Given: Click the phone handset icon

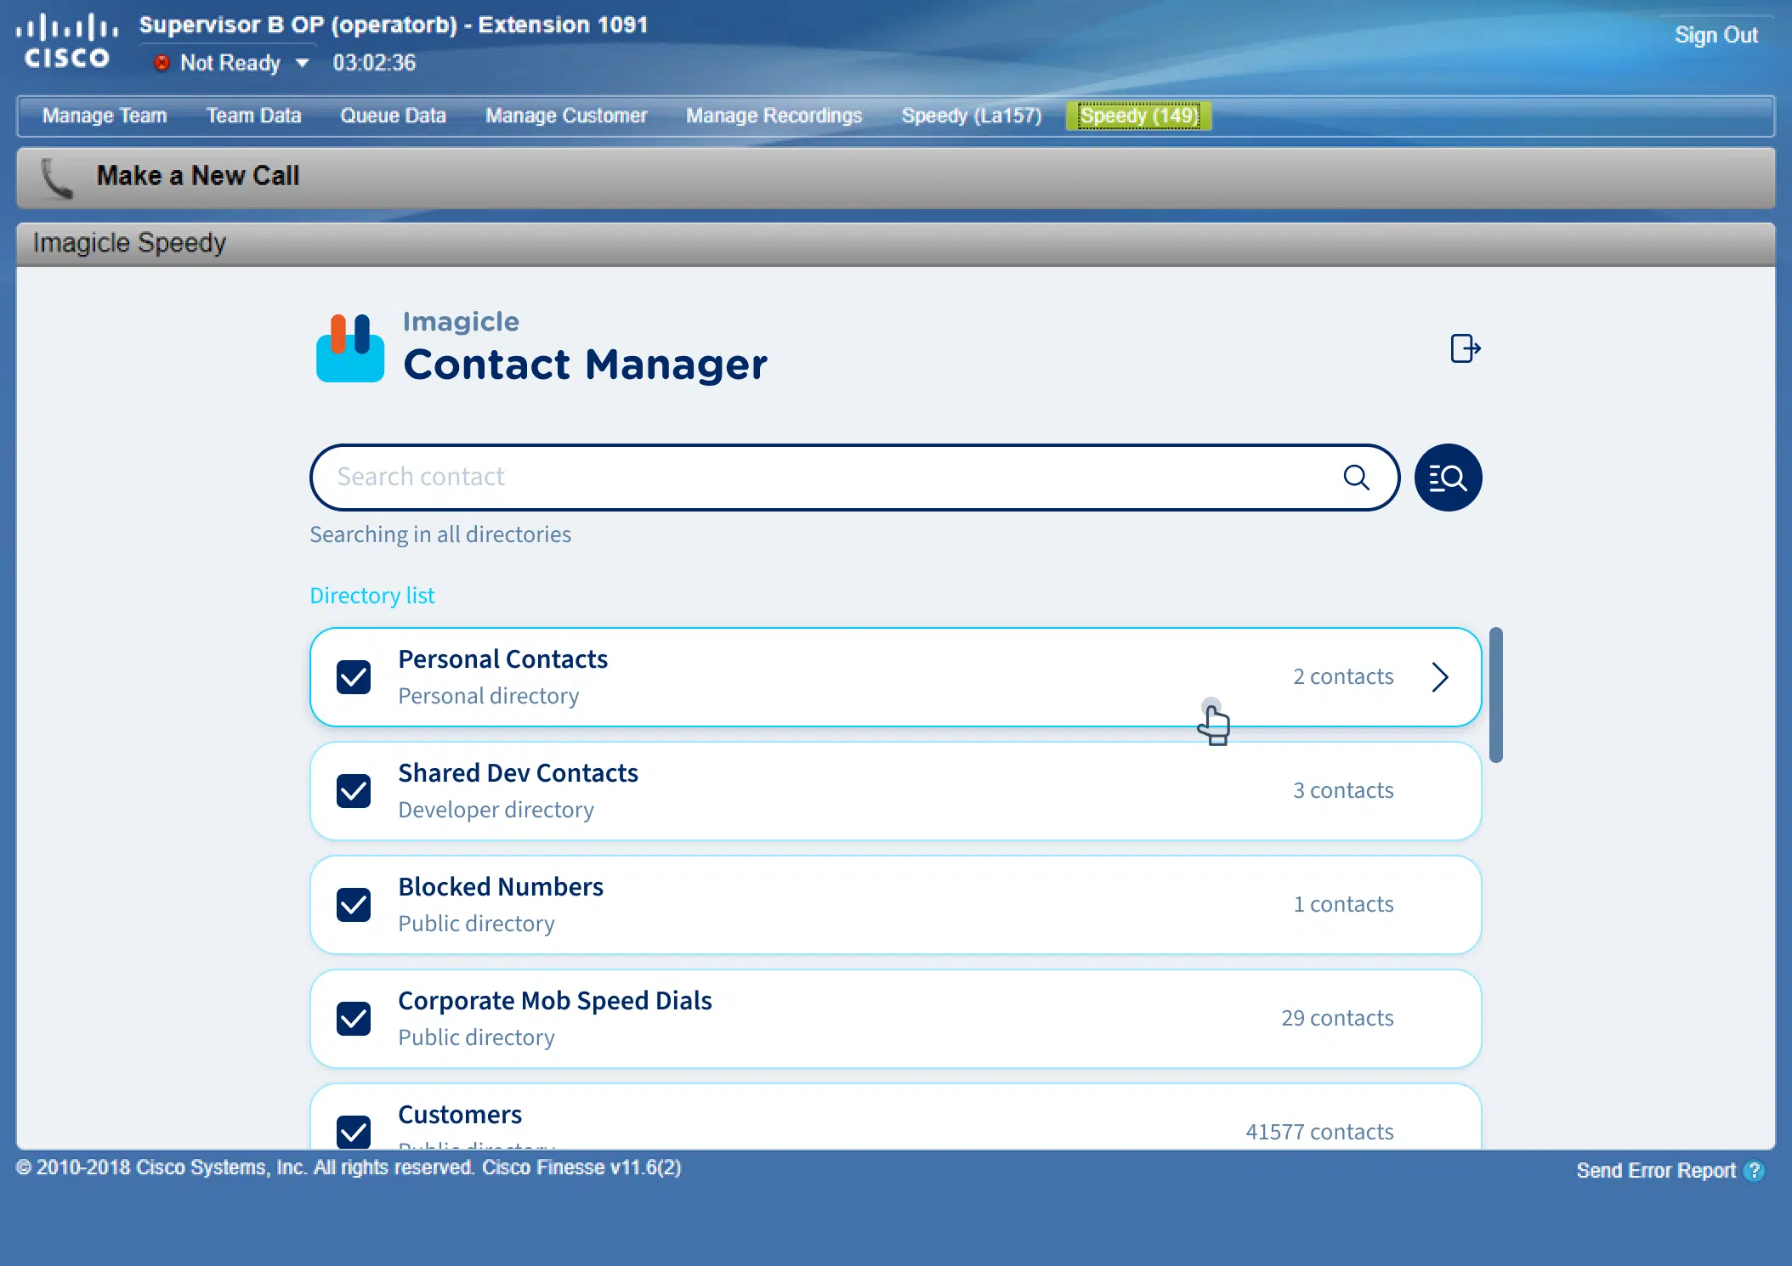Looking at the screenshot, I should click(x=57, y=178).
